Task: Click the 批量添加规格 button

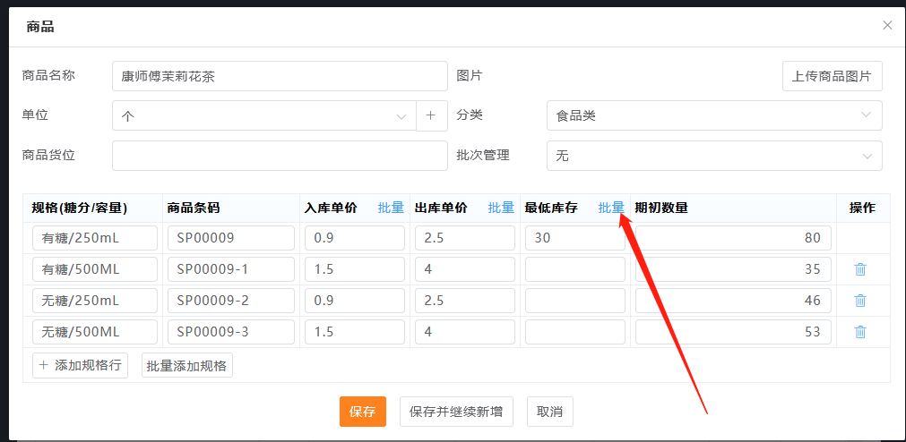Action: tap(186, 365)
